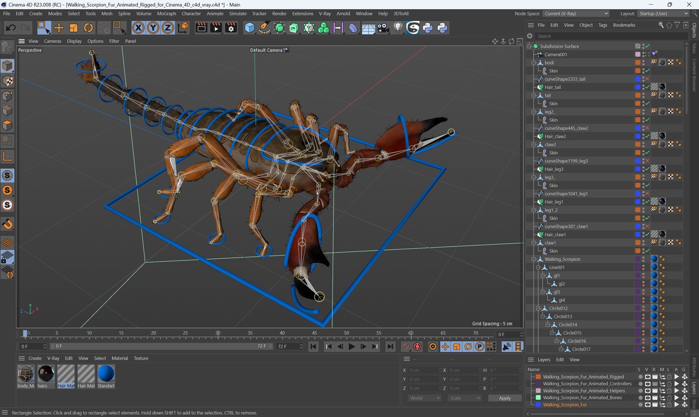Open the Tags menu in Object Manager
Screen dimensions: 699x417
[x=602, y=25]
